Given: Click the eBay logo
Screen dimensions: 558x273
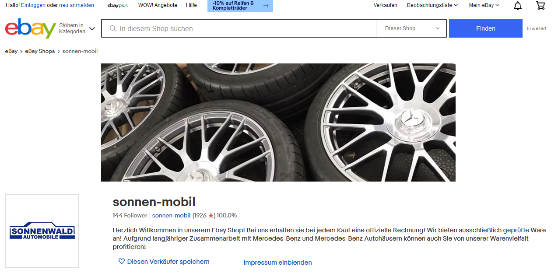Looking at the screenshot, I should (x=30, y=28).
